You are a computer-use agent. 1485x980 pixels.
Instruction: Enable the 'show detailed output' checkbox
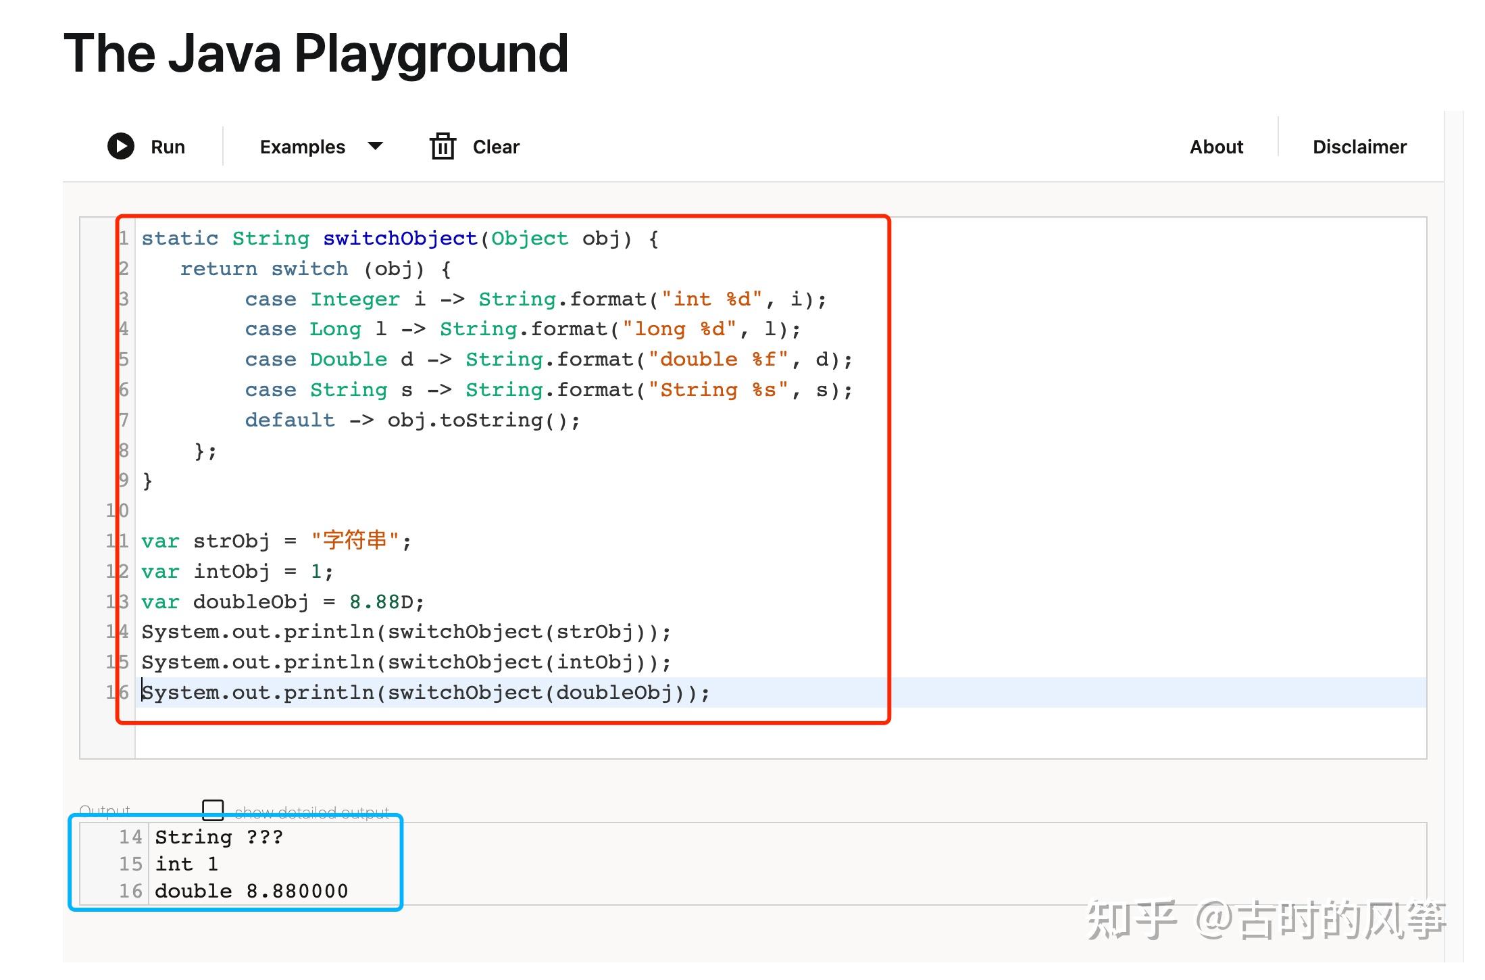pos(214,808)
